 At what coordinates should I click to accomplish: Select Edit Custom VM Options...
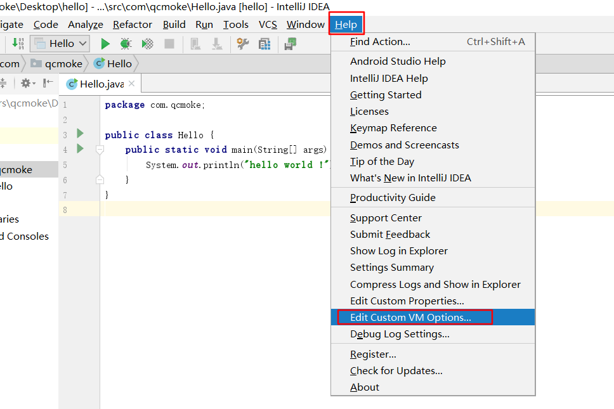click(433, 317)
